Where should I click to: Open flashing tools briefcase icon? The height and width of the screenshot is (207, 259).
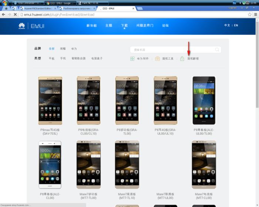tap(157, 59)
